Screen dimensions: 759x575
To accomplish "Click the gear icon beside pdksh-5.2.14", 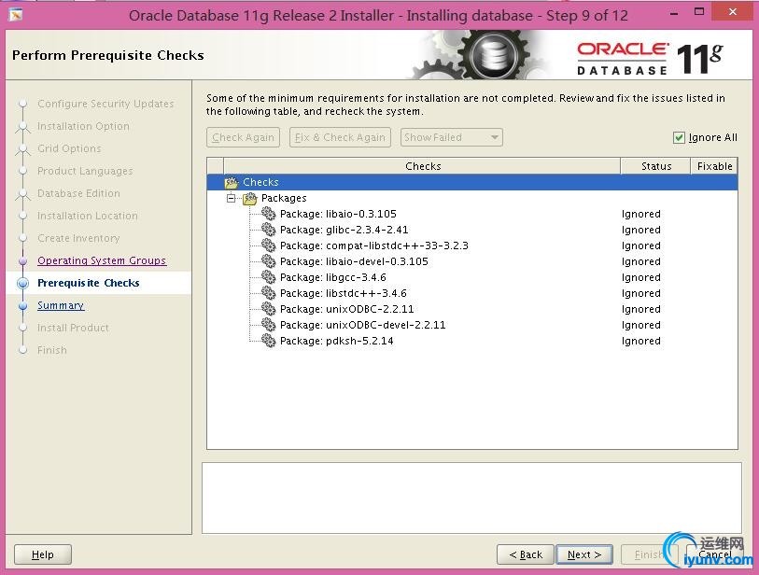I will [x=268, y=341].
